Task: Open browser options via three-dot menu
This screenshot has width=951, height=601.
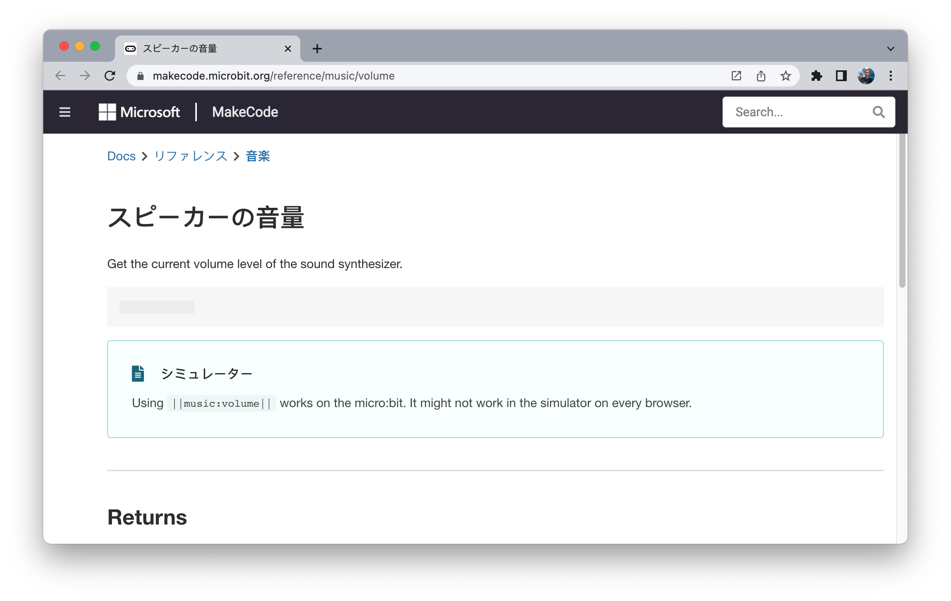Action: (890, 75)
